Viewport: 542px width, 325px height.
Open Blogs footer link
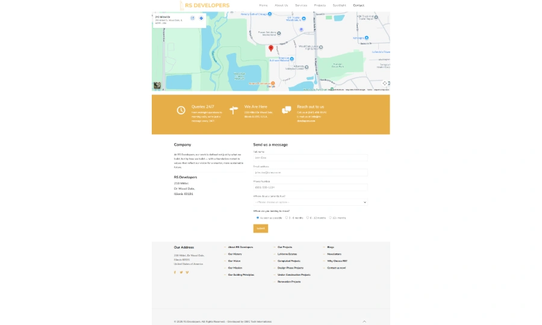(x=331, y=247)
